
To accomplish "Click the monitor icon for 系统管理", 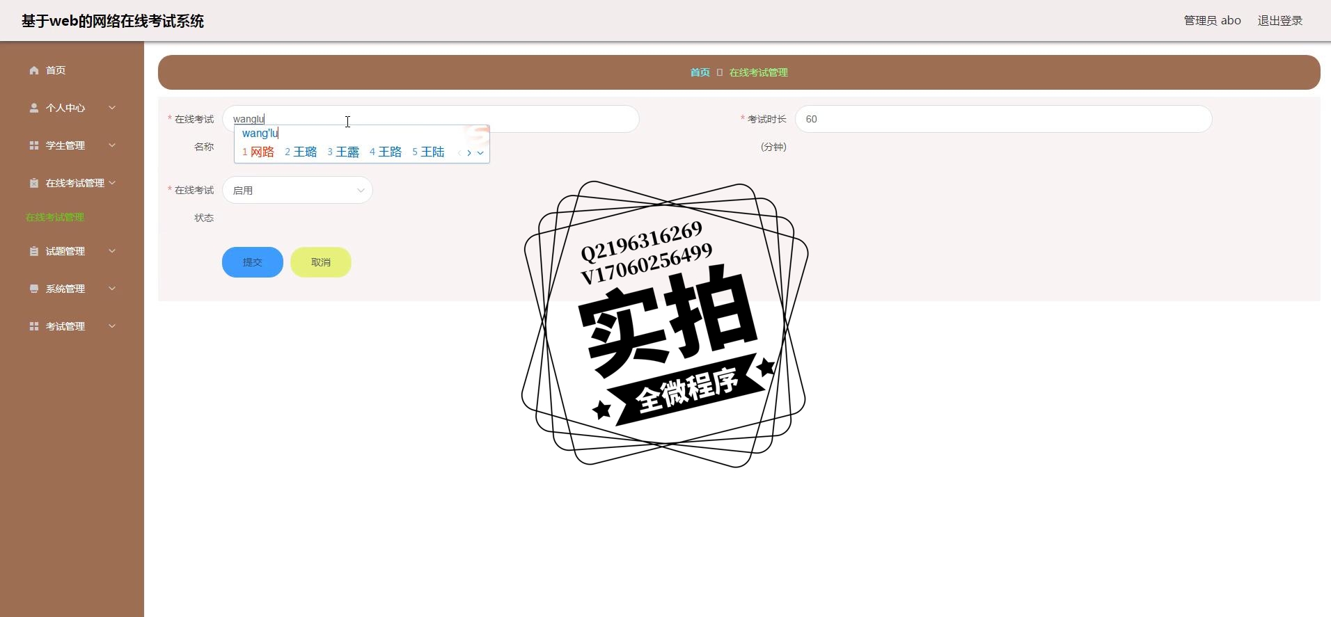I will [33, 289].
